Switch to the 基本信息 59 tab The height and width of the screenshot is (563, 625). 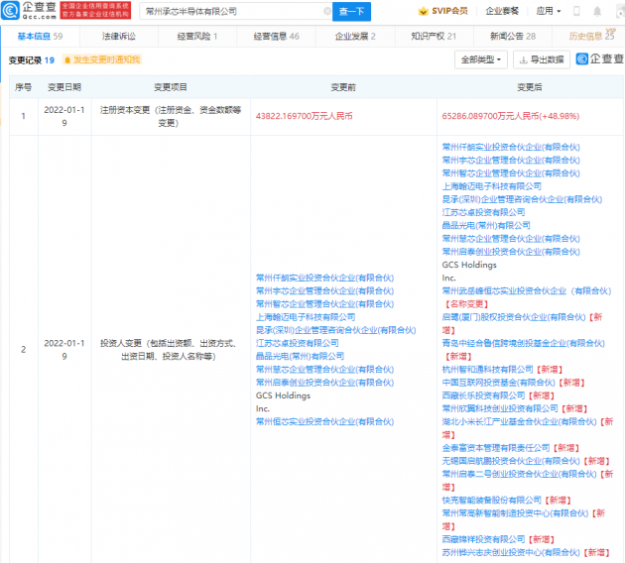pos(40,37)
